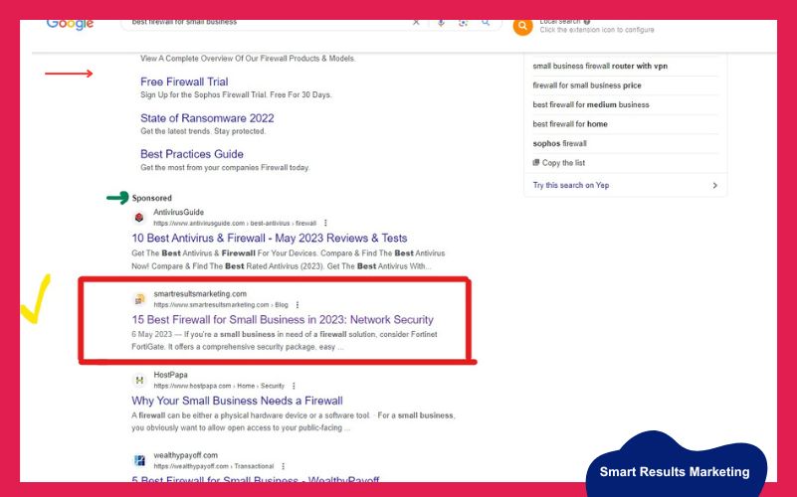Select suggestion firewall for small business price
Screen dimensions: 797x497
(587, 85)
